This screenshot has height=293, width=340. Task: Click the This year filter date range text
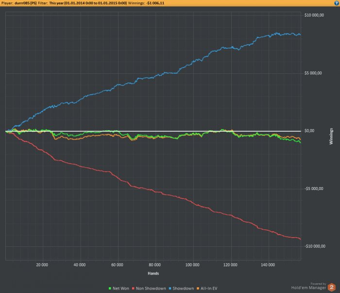coord(88,3)
